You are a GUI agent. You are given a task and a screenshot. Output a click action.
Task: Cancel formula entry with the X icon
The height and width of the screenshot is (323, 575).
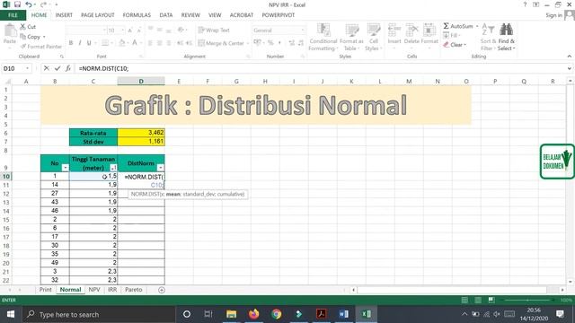pos(46,68)
